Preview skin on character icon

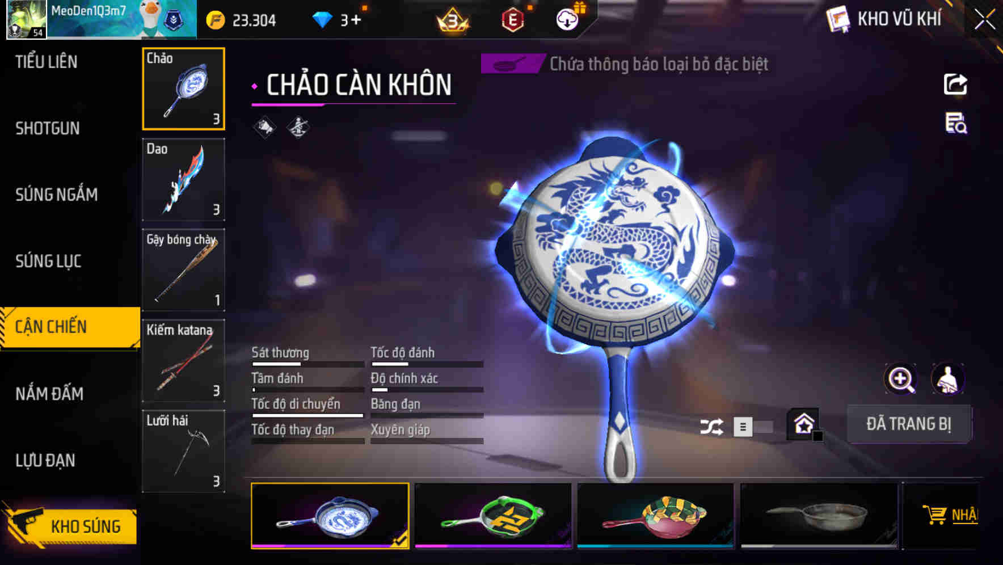pos(947,379)
